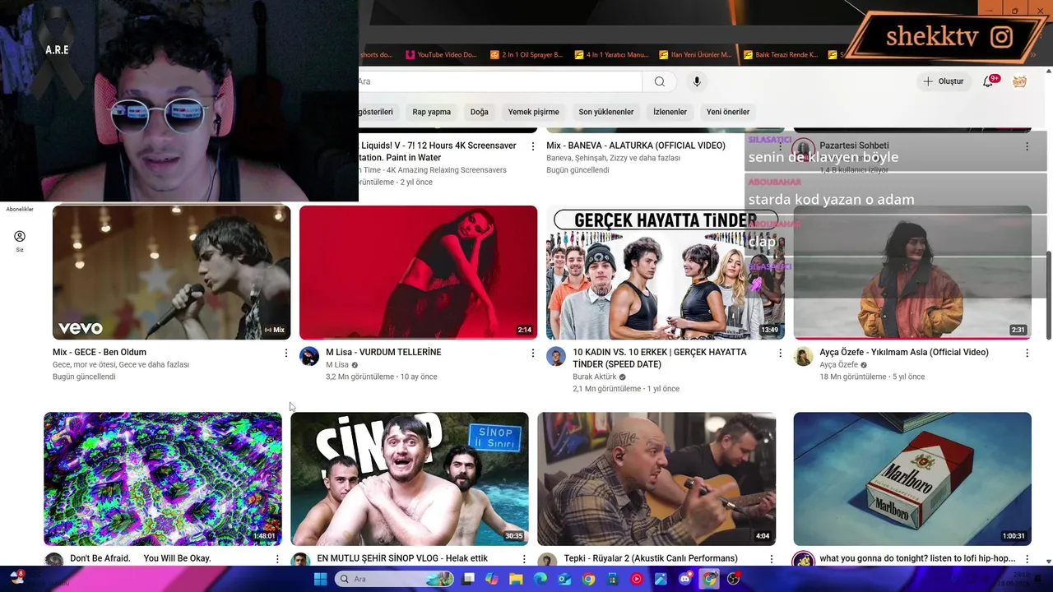
Task: Play the Ayça Özefe Yıkılmam Asla thumbnail
Action: (x=912, y=272)
